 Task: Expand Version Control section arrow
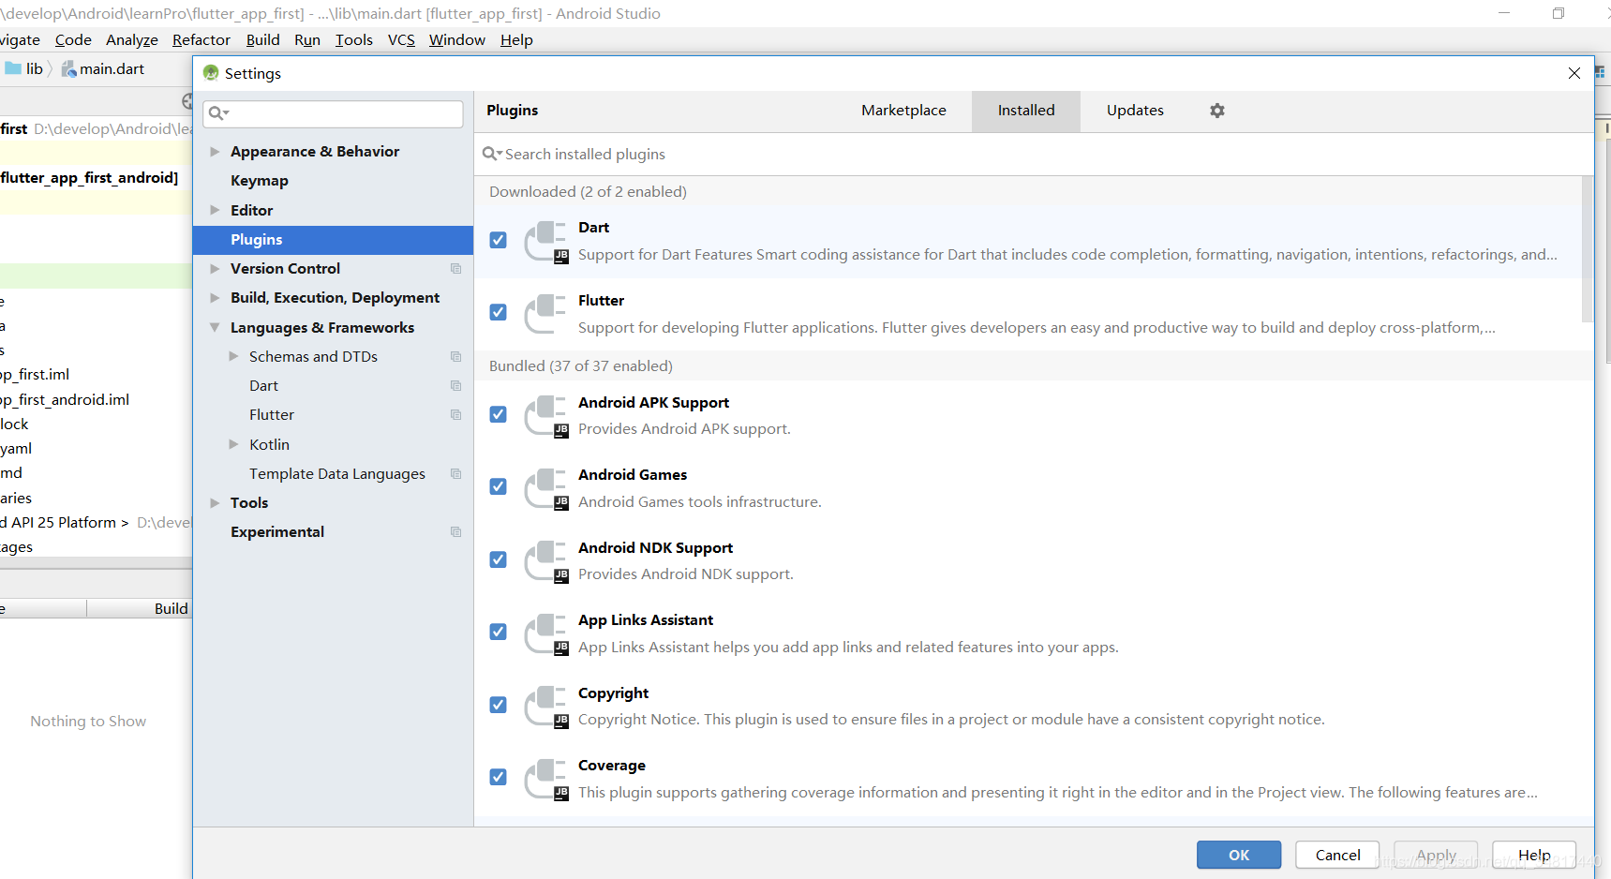[215, 269]
